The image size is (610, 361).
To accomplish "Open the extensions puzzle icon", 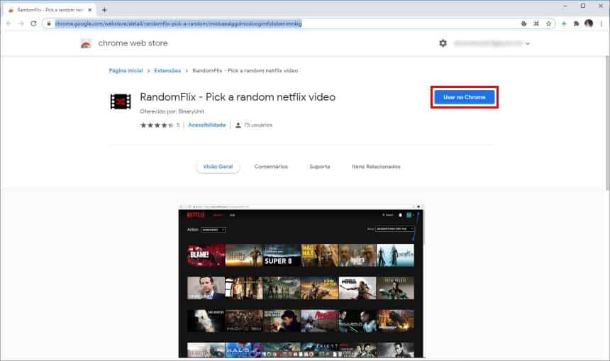I will (576, 23).
